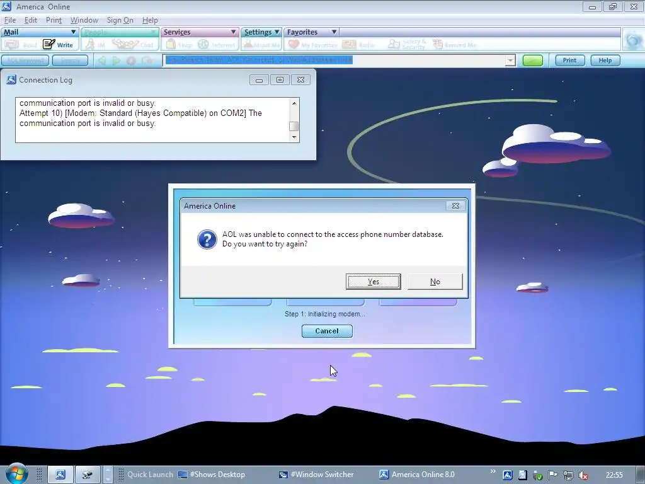Click the Safety & Security icon
The image size is (645, 484).
pyautogui.click(x=394, y=44)
